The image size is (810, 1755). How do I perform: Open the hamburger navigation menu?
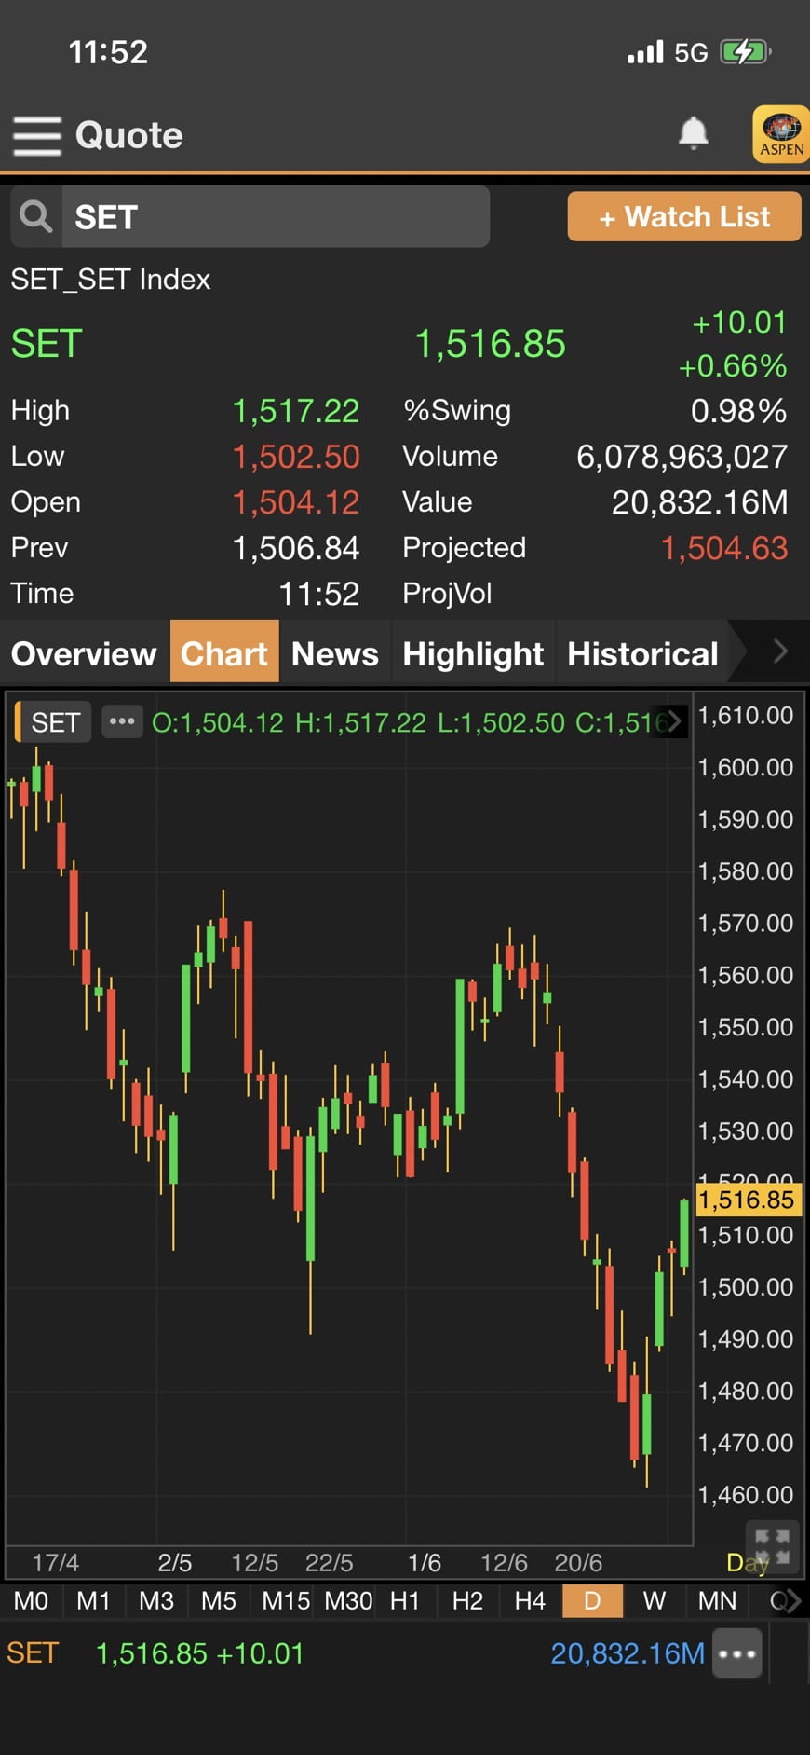(x=37, y=135)
